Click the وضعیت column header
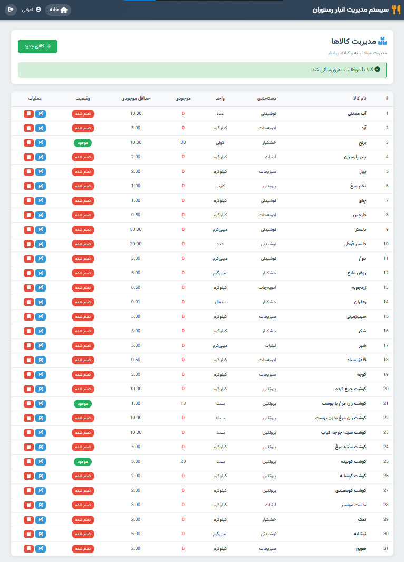This screenshot has height=562, width=404. pos(83,98)
